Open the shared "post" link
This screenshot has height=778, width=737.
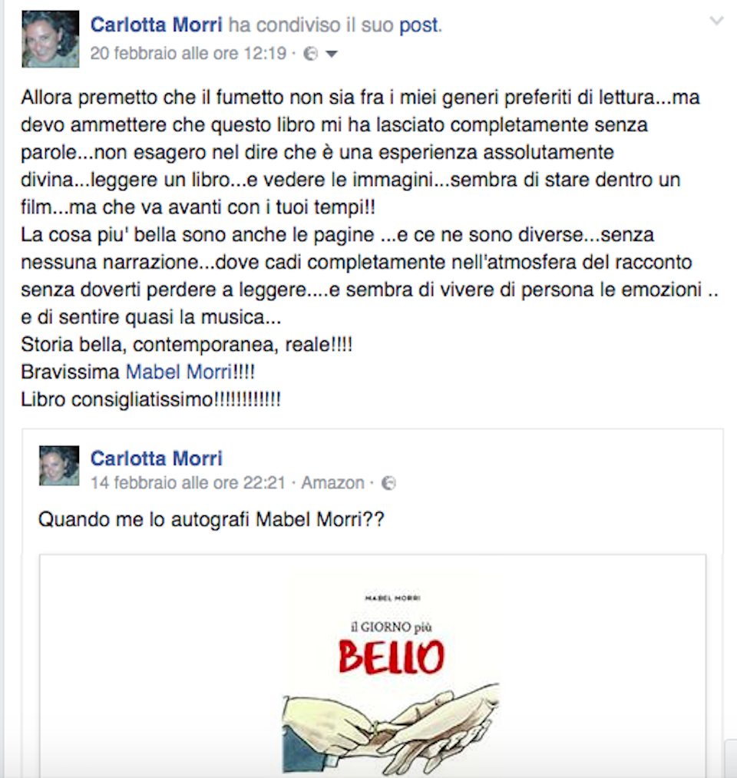pos(419,25)
